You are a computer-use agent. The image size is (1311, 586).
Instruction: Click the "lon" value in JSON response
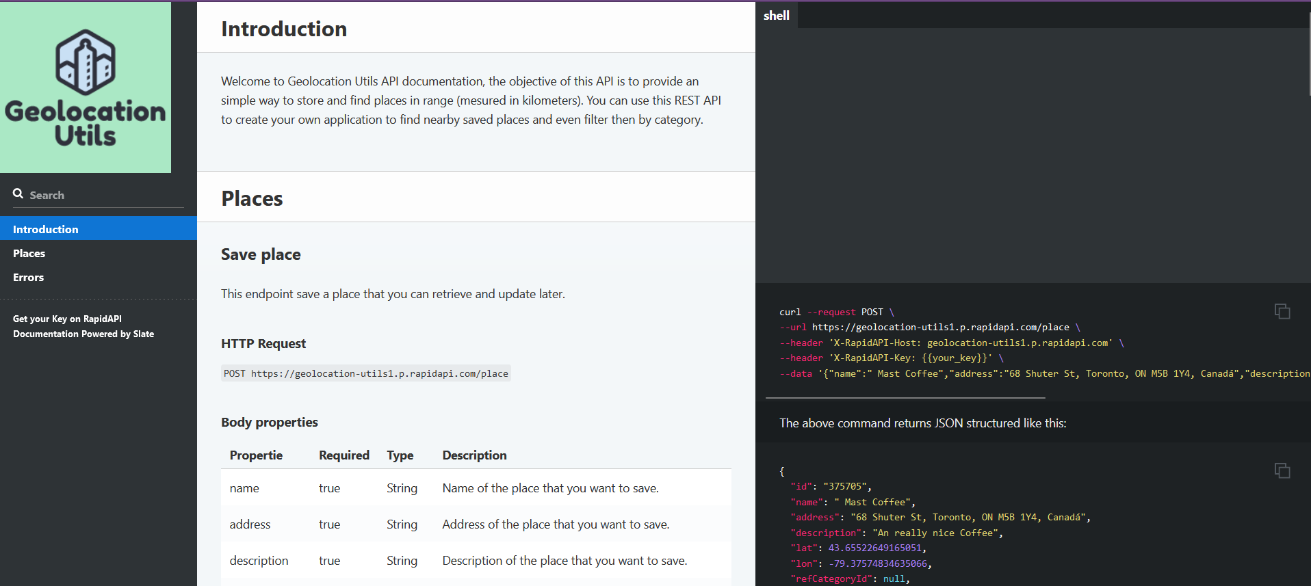click(878, 563)
